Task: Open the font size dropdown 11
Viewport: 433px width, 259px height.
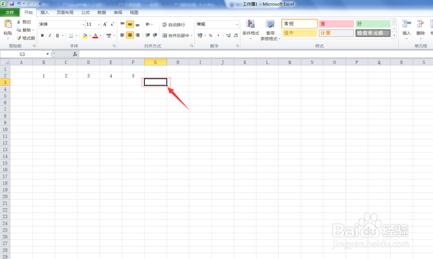Action: tap(99, 24)
